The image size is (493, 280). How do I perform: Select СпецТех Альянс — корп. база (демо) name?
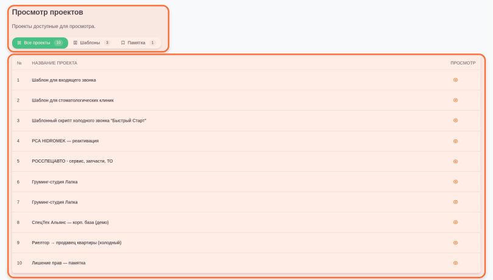[x=70, y=222]
